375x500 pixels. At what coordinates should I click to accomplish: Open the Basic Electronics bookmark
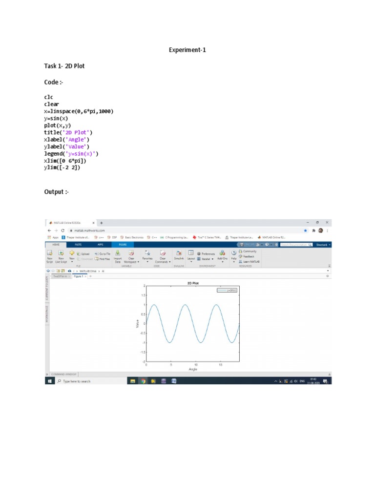[132, 237]
